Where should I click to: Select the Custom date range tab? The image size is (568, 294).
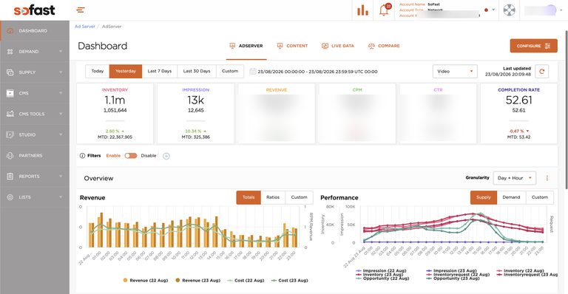point(230,71)
